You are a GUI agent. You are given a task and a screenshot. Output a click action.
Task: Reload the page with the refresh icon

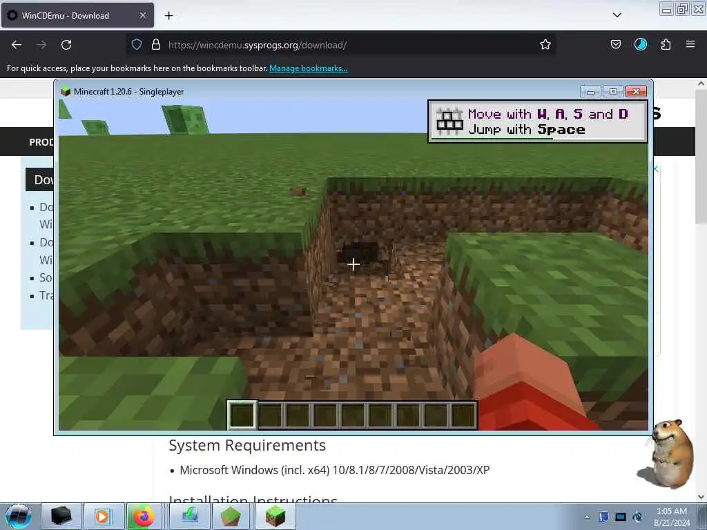point(66,45)
